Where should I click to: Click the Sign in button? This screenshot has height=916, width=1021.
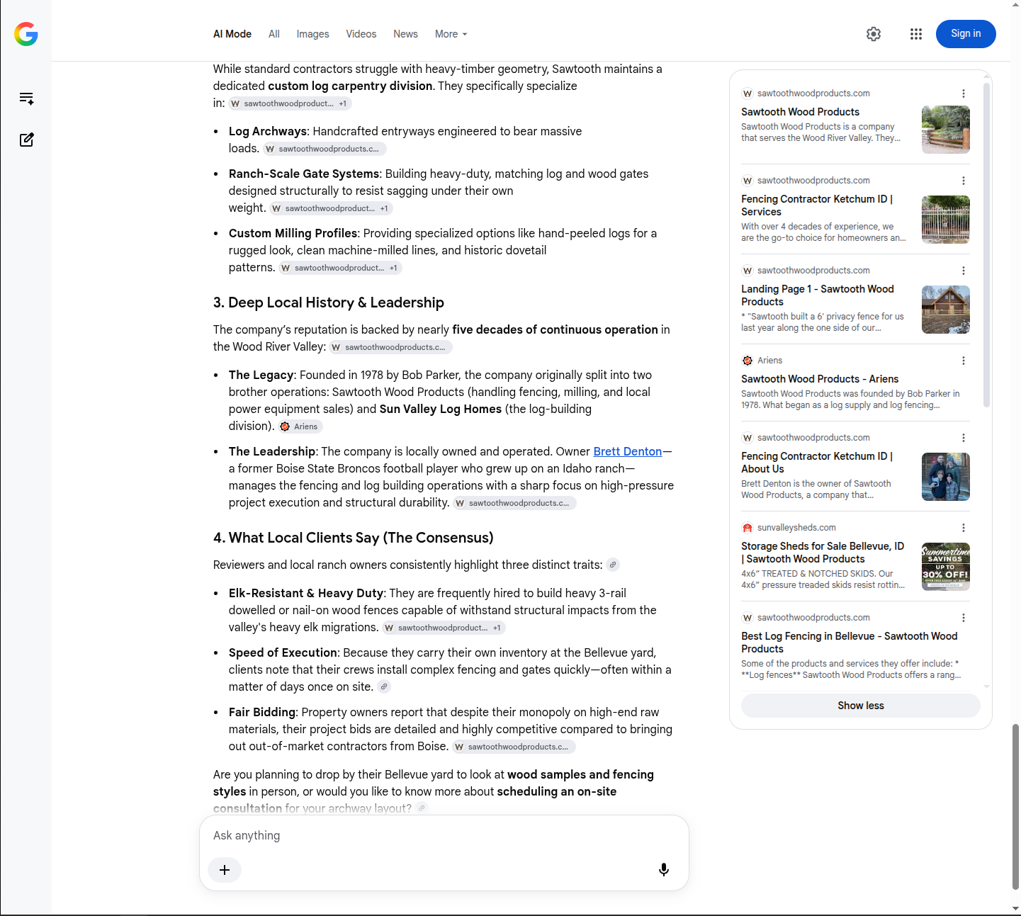(966, 34)
